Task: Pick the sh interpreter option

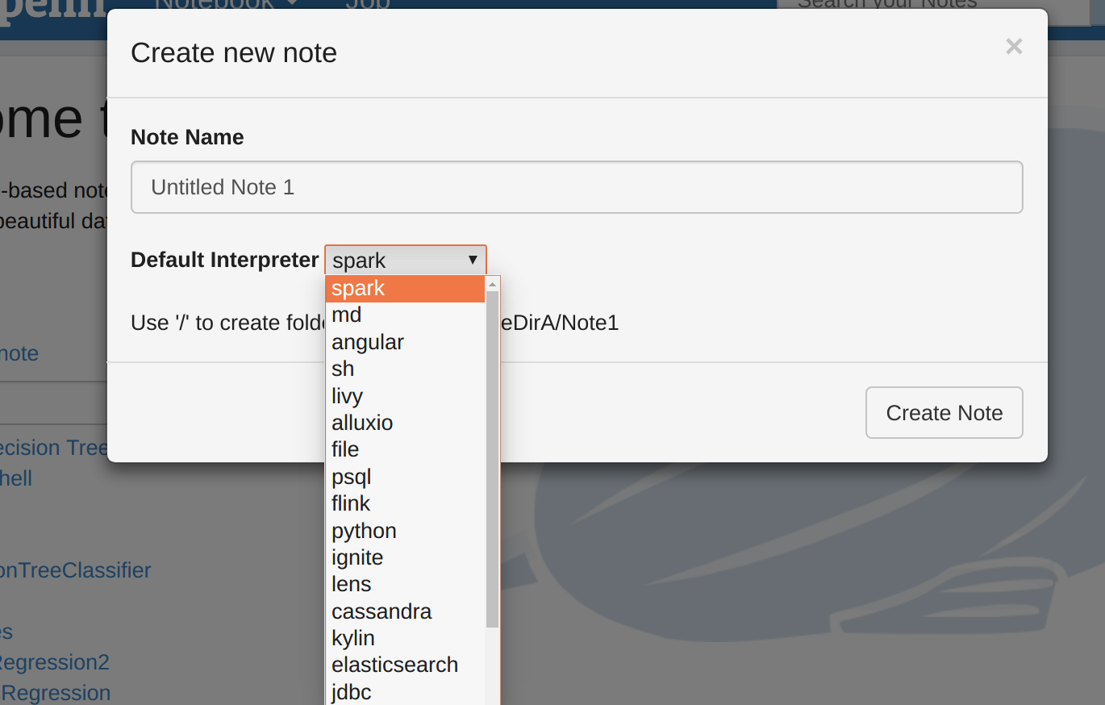Action: click(406, 369)
